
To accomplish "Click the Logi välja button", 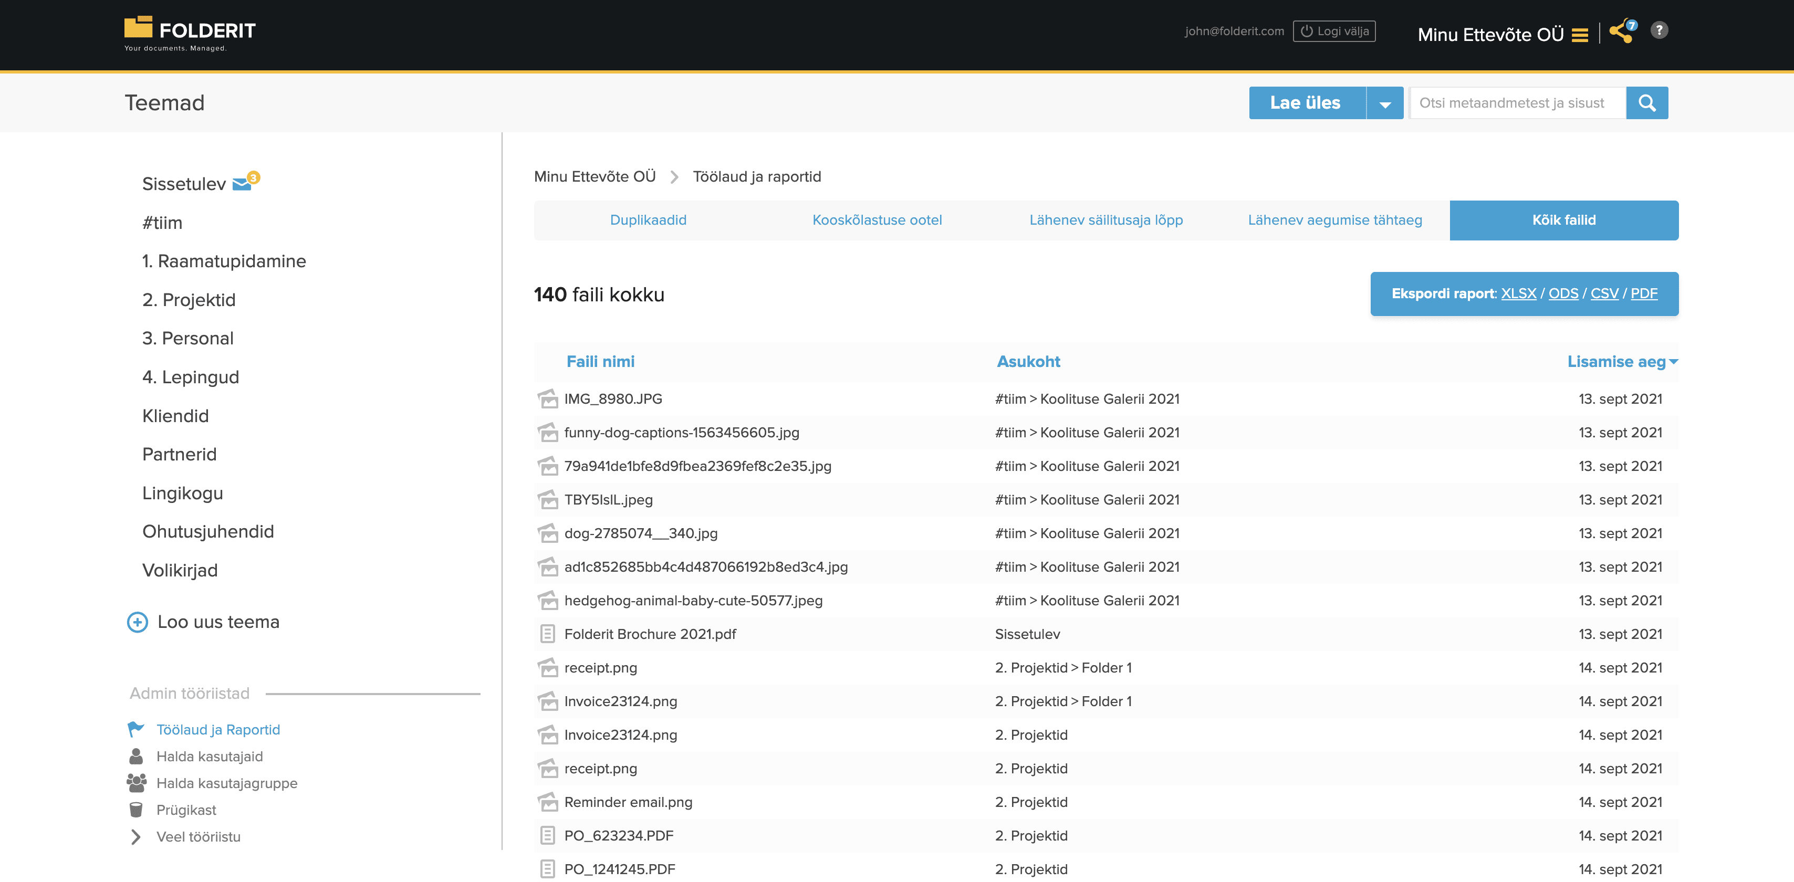I will 1334,31.
